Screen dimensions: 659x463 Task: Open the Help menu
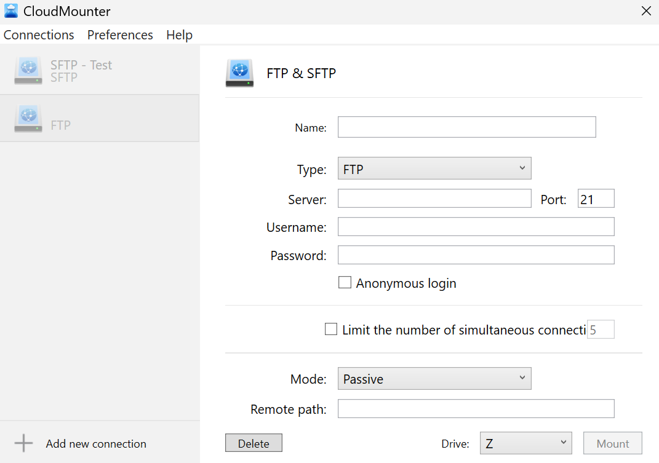[180, 35]
